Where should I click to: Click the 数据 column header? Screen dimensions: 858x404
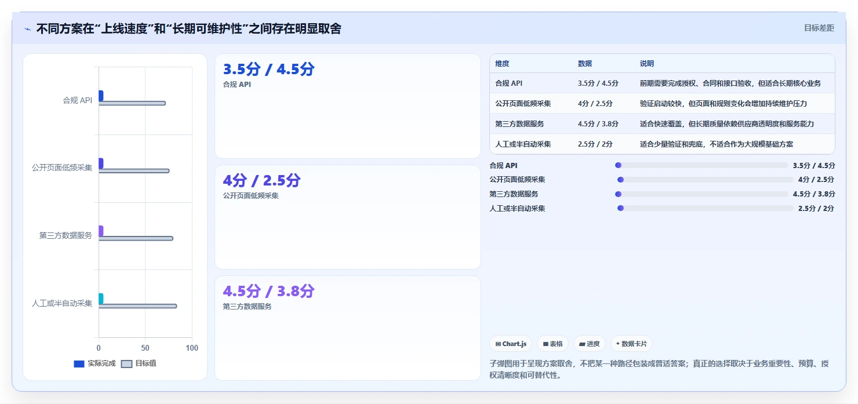585,64
